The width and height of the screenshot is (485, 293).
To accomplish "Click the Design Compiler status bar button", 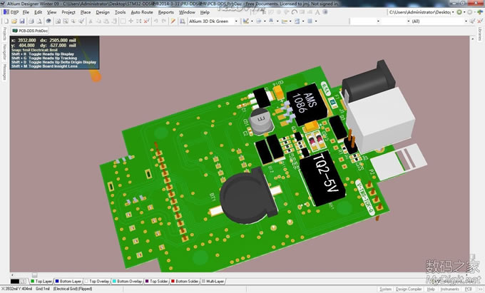I will 409,289.
